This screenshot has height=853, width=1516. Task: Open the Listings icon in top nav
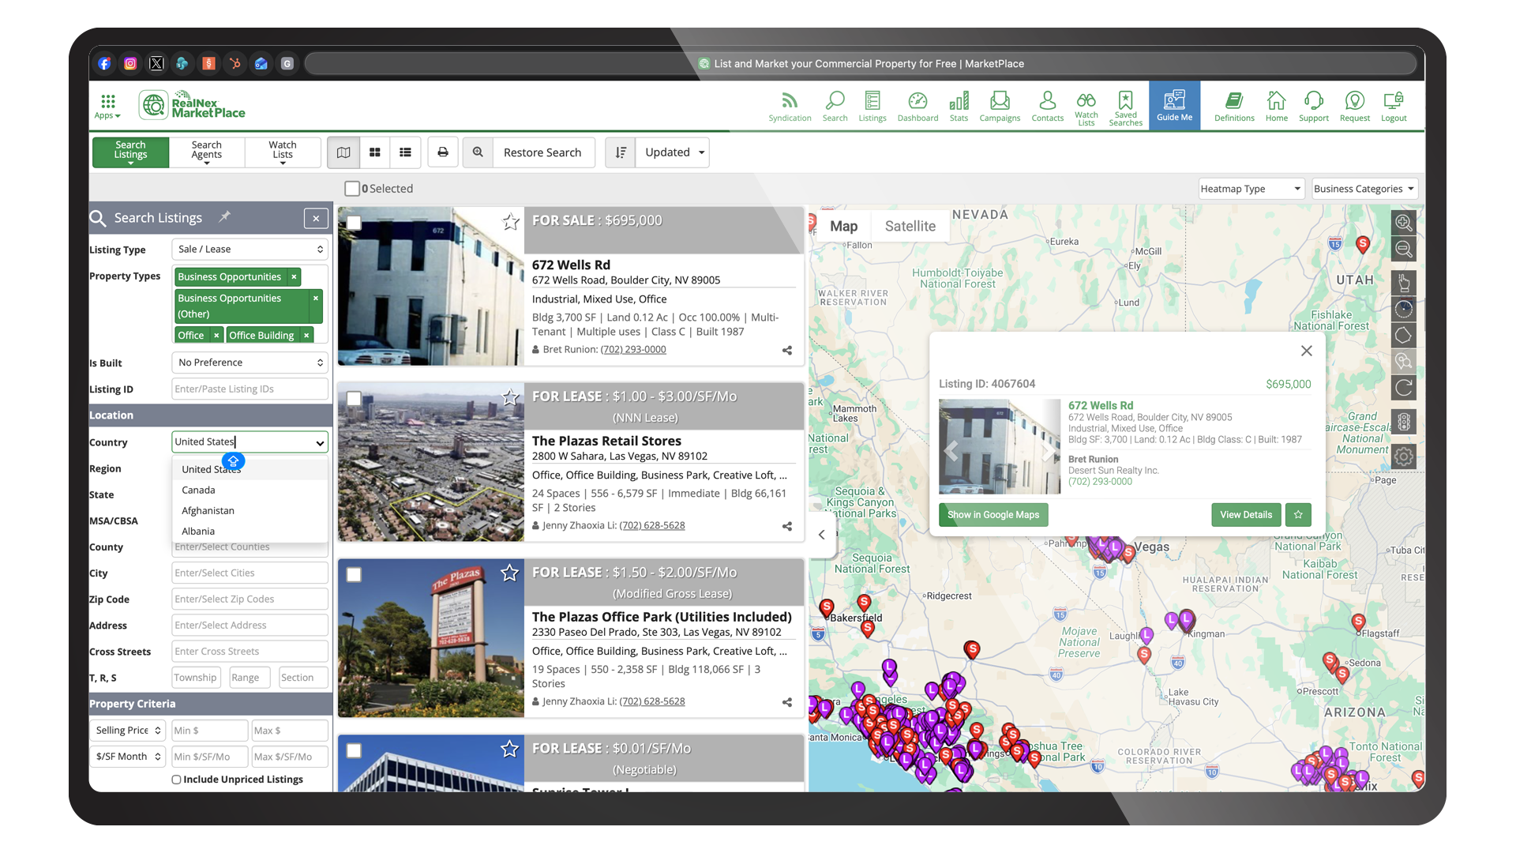(x=872, y=107)
